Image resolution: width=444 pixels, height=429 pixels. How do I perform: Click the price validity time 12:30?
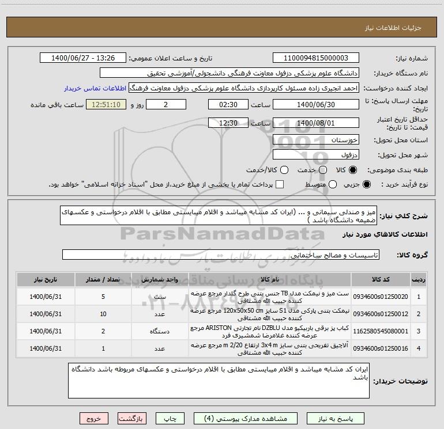tap(228, 123)
